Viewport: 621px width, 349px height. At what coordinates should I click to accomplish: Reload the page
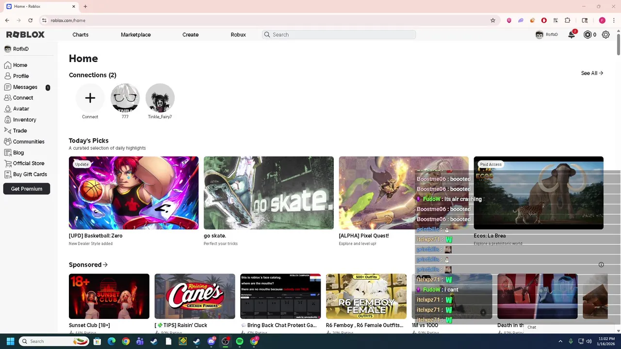click(30, 20)
